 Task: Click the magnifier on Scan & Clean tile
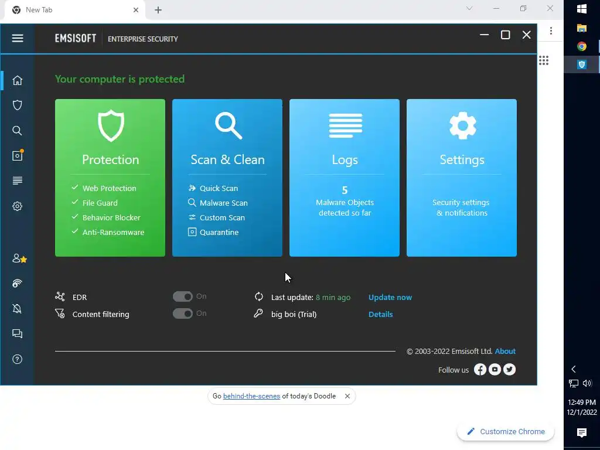click(228, 125)
